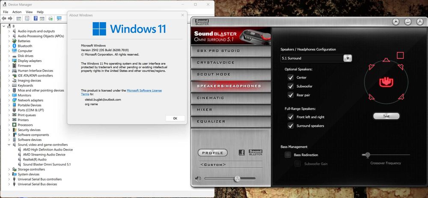428x198 pixels.
Task: Expand the System devices node
Action: [9, 175]
